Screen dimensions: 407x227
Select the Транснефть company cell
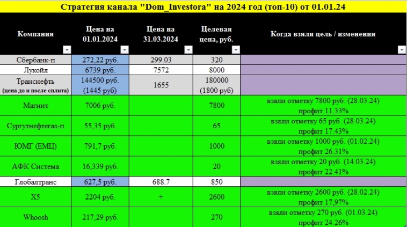point(35,85)
